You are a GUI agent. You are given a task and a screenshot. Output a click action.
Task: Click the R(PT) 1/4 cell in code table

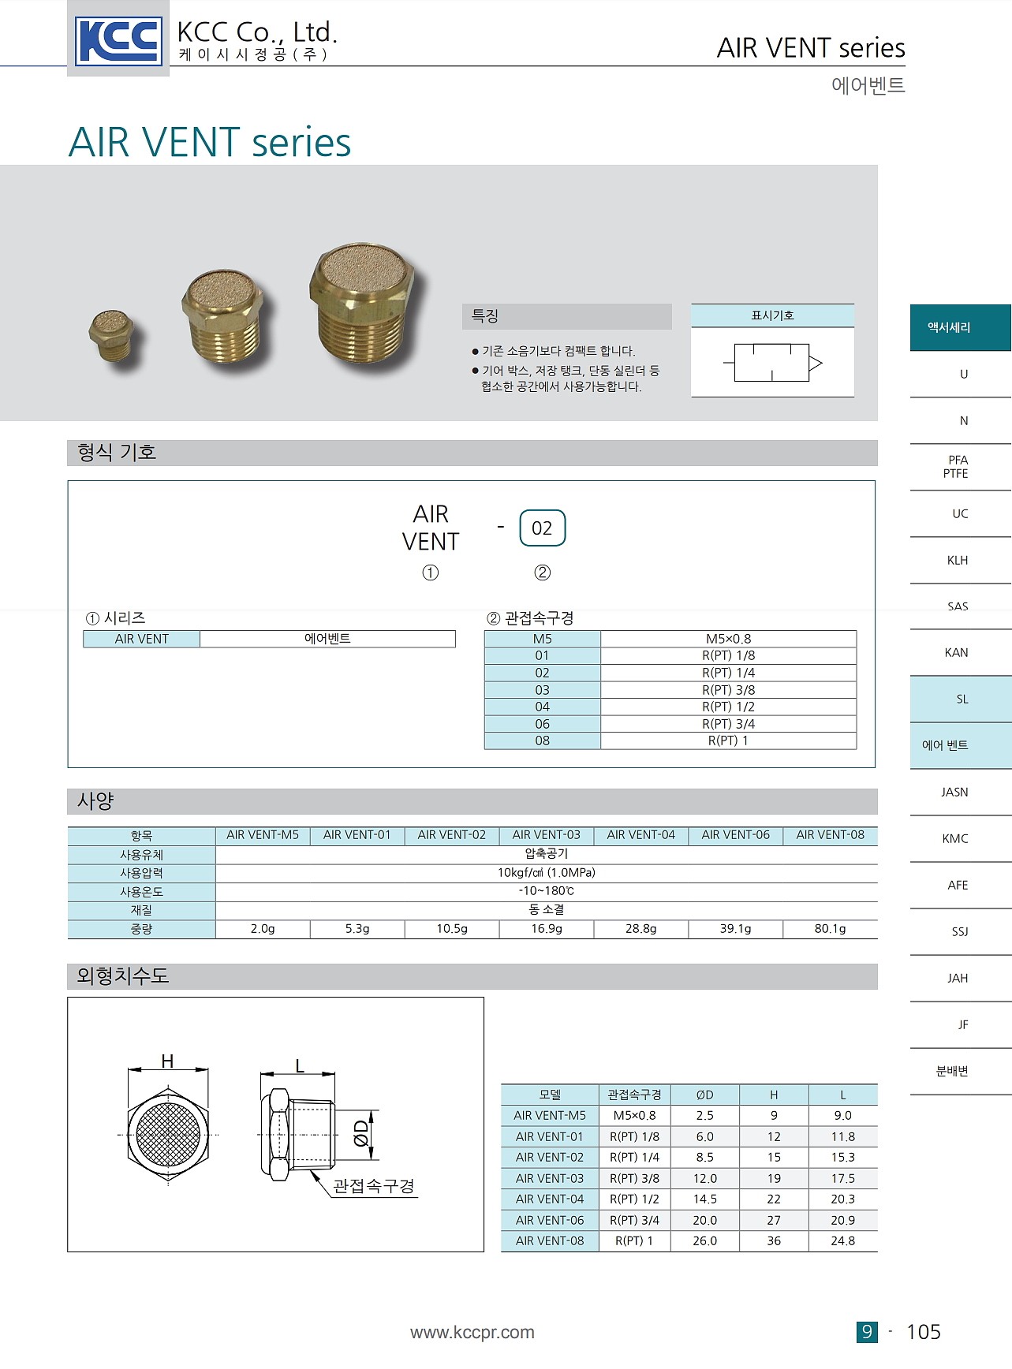728,673
